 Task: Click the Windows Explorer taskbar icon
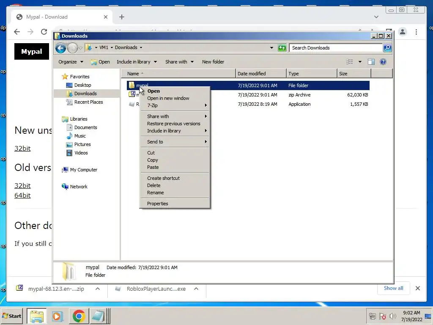click(x=37, y=316)
